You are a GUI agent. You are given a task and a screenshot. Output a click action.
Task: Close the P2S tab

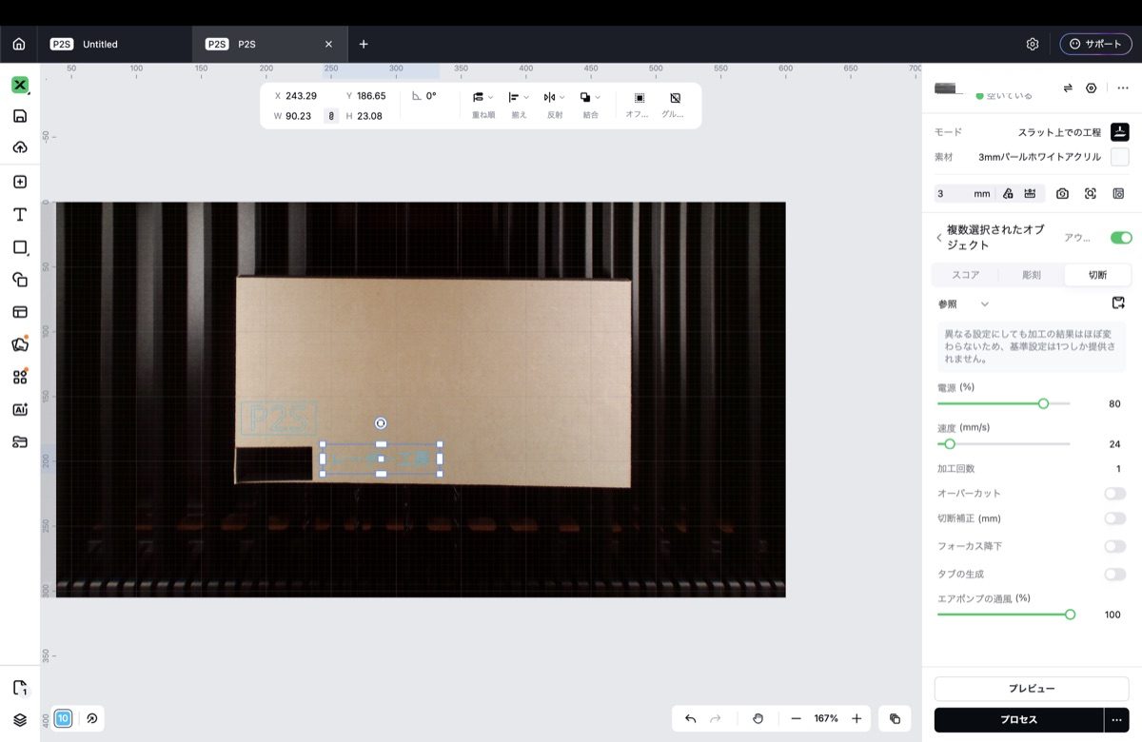[328, 44]
